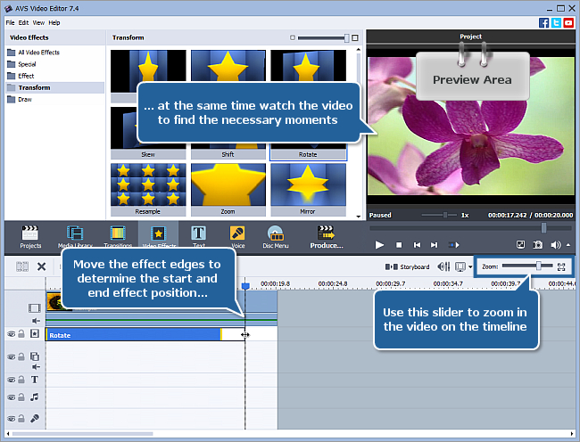
Task: Click the Produce... button
Action: pos(327,237)
